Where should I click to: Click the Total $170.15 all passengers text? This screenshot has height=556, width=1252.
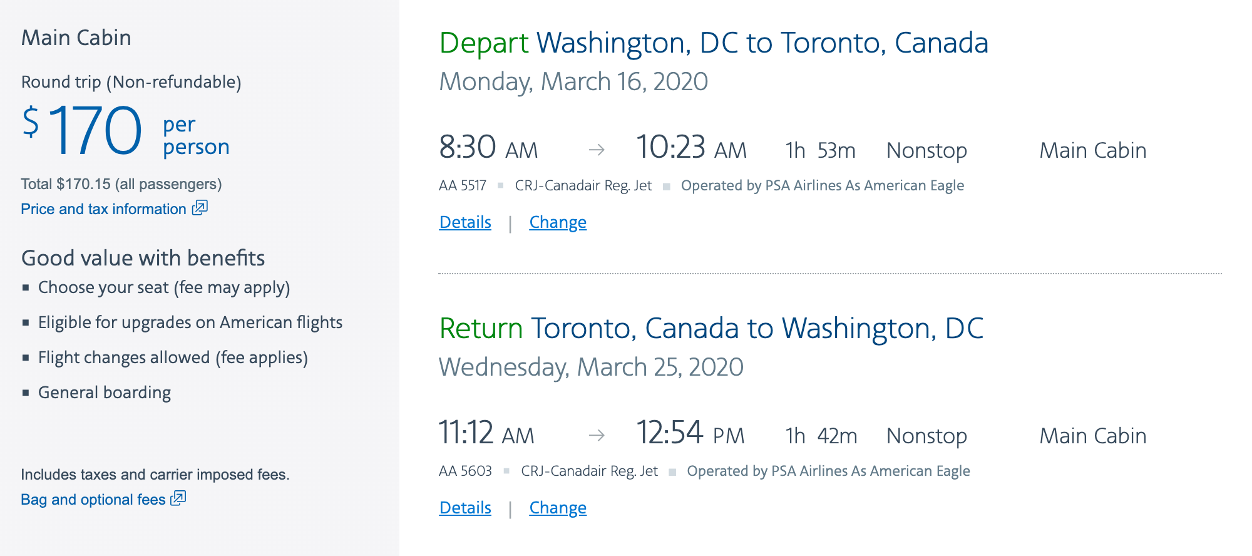(x=121, y=184)
